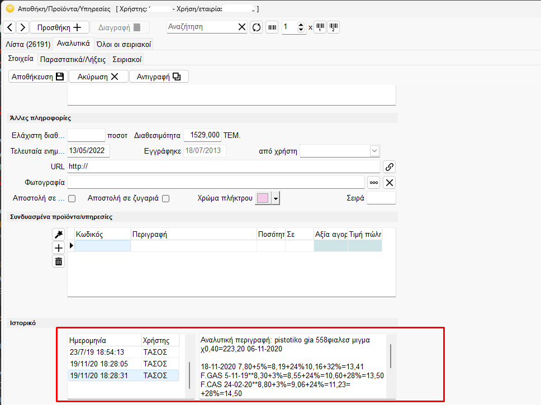Image resolution: width=541 pixels, height=405 pixels.
Task: Switch to the 'Σειριακοί' sub-tab
Action: tap(127, 59)
